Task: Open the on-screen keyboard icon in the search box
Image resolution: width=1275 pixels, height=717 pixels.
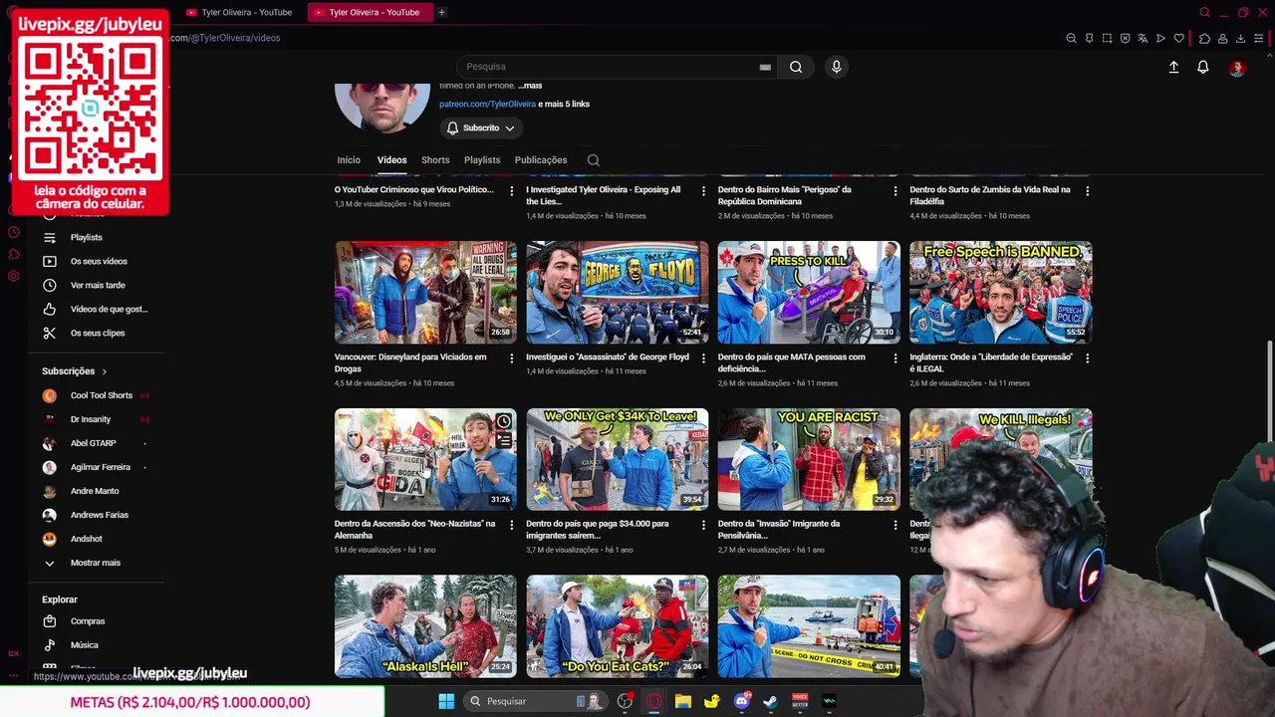Action: coord(765,67)
